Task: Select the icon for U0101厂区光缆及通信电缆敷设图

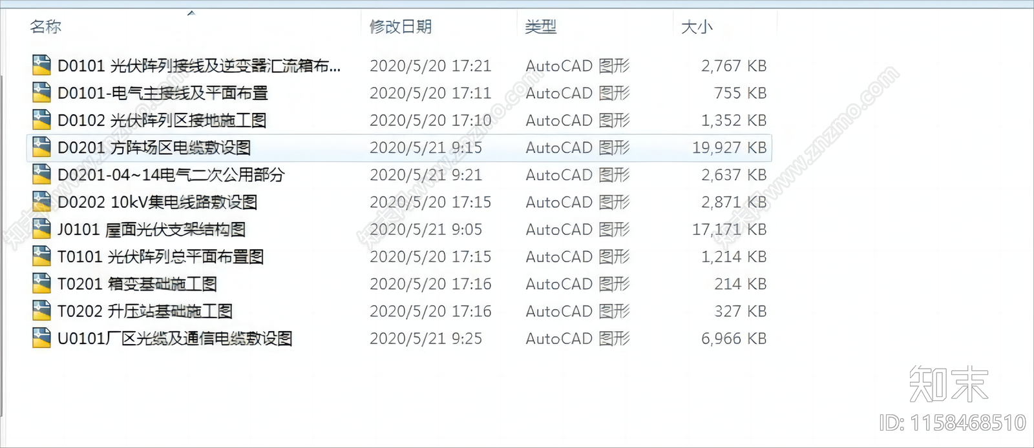Action: click(41, 338)
